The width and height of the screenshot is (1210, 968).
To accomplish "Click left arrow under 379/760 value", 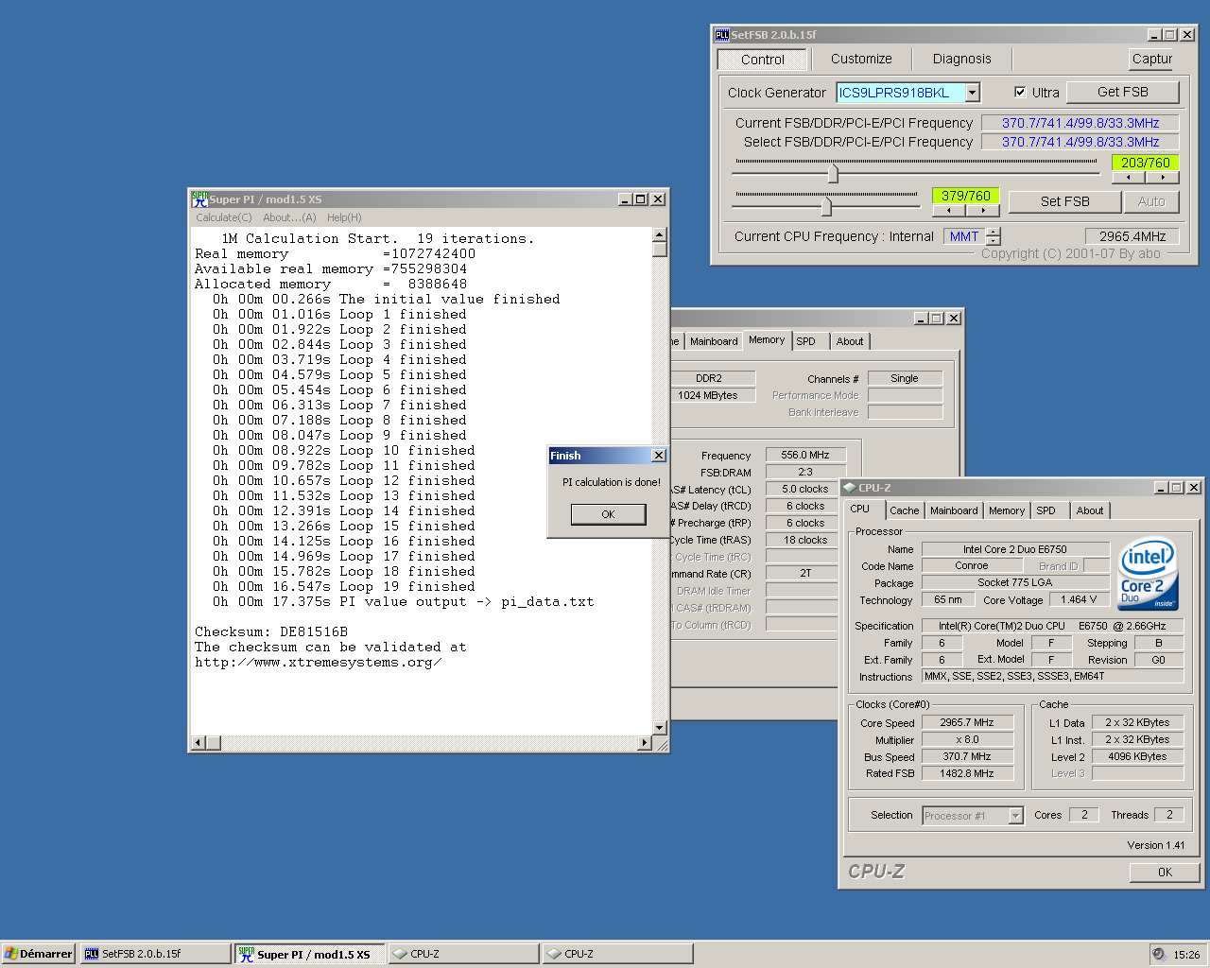I will 949,211.
